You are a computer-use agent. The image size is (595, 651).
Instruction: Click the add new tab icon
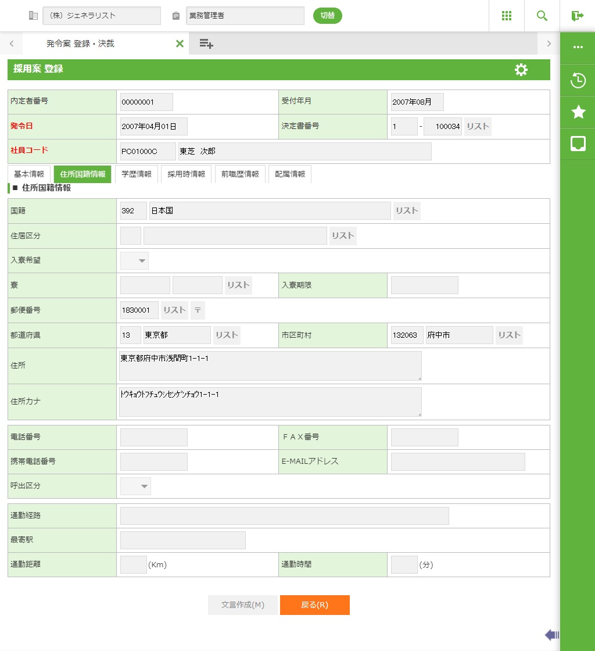(x=206, y=44)
